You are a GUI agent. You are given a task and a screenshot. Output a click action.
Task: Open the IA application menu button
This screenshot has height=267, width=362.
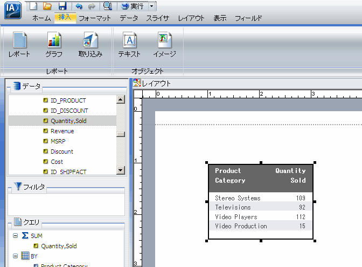13,11
